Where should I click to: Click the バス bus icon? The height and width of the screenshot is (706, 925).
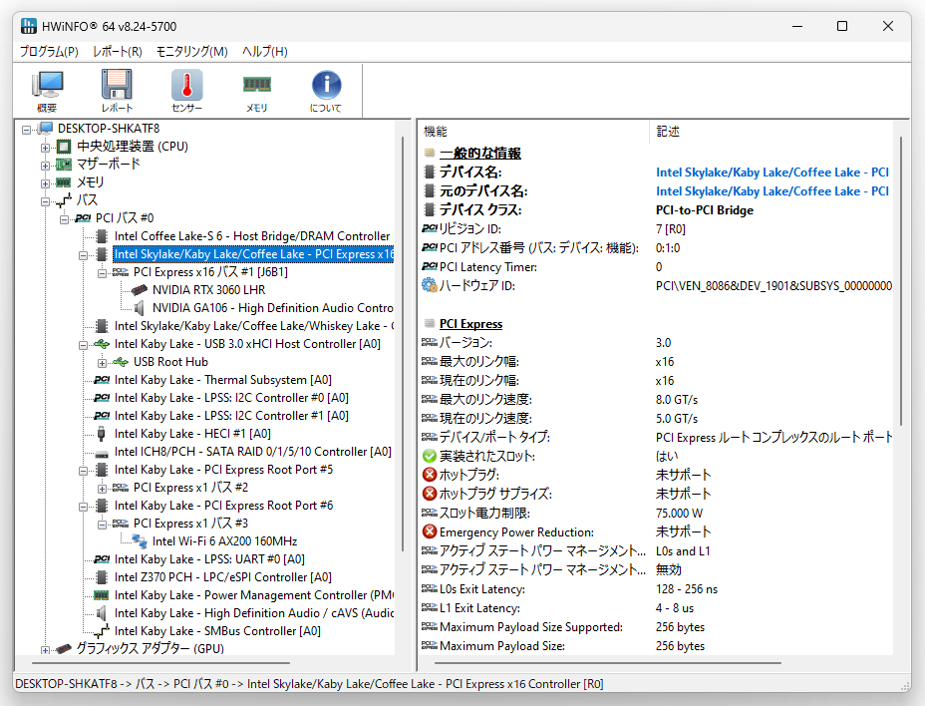click(x=64, y=200)
